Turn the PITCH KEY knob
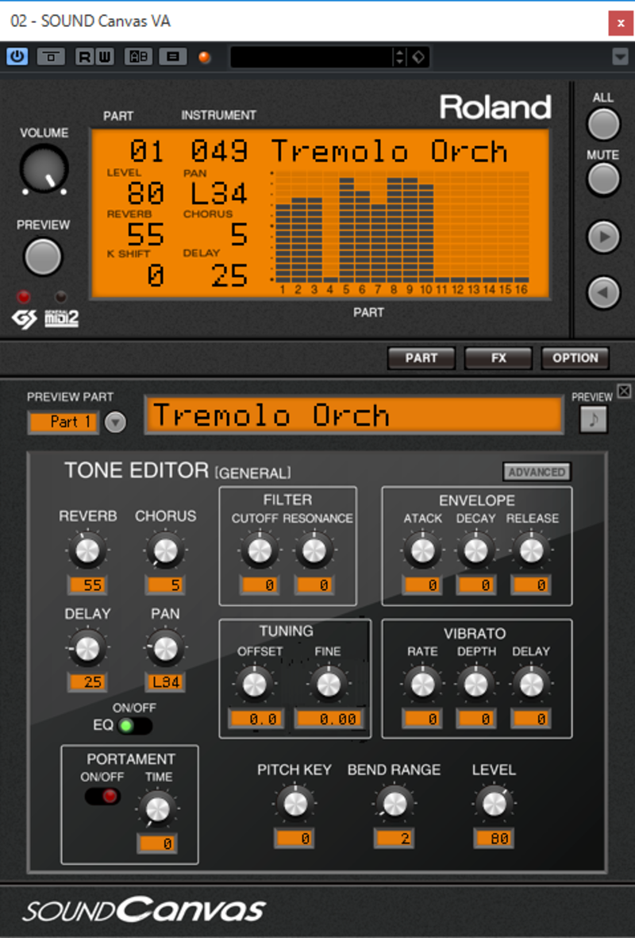This screenshot has height=938, width=635. [x=294, y=804]
